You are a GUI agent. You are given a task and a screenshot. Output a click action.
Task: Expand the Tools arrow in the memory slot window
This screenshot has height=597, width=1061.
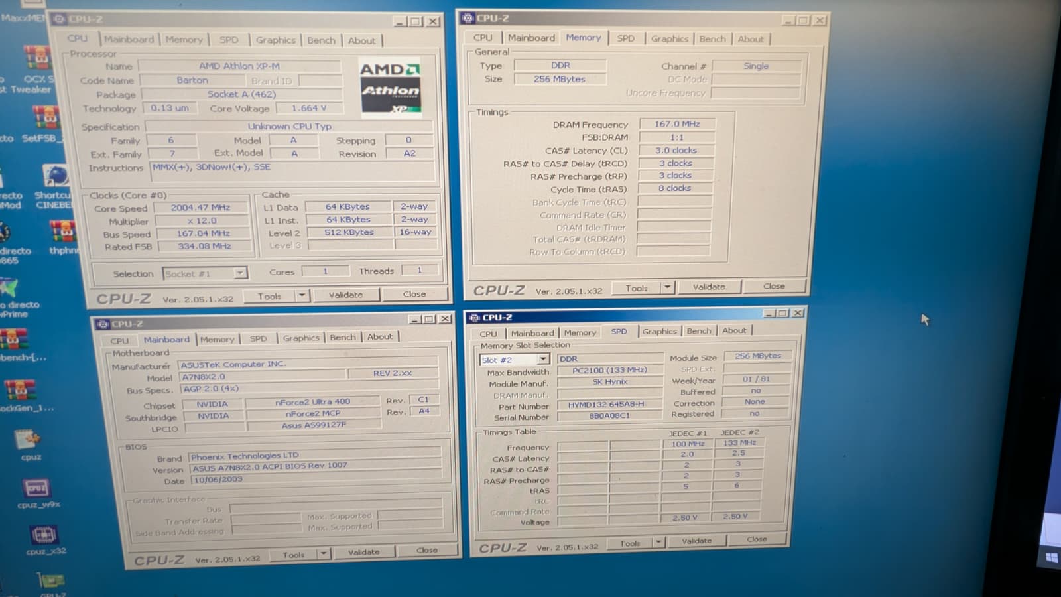pyautogui.click(x=658, y=542)
